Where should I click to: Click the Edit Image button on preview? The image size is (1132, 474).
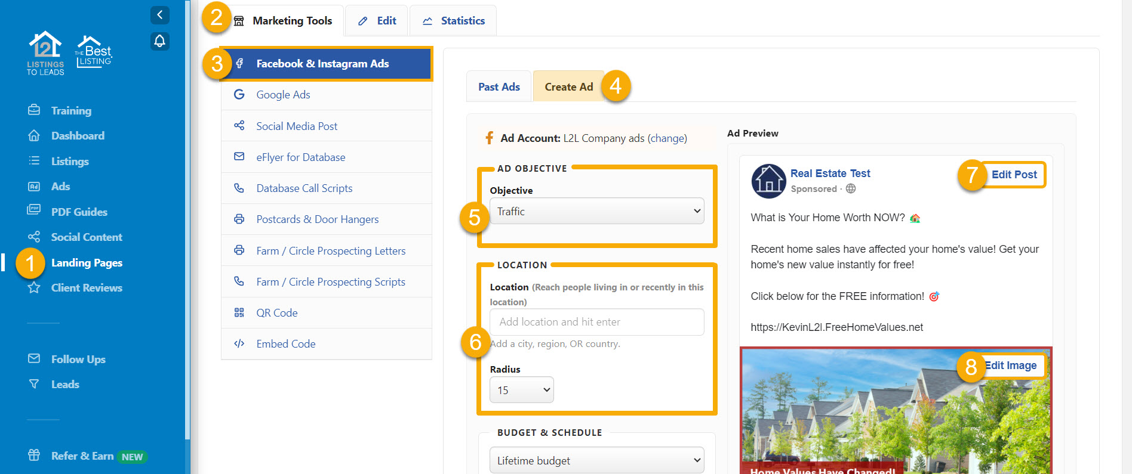(1012, 365)
